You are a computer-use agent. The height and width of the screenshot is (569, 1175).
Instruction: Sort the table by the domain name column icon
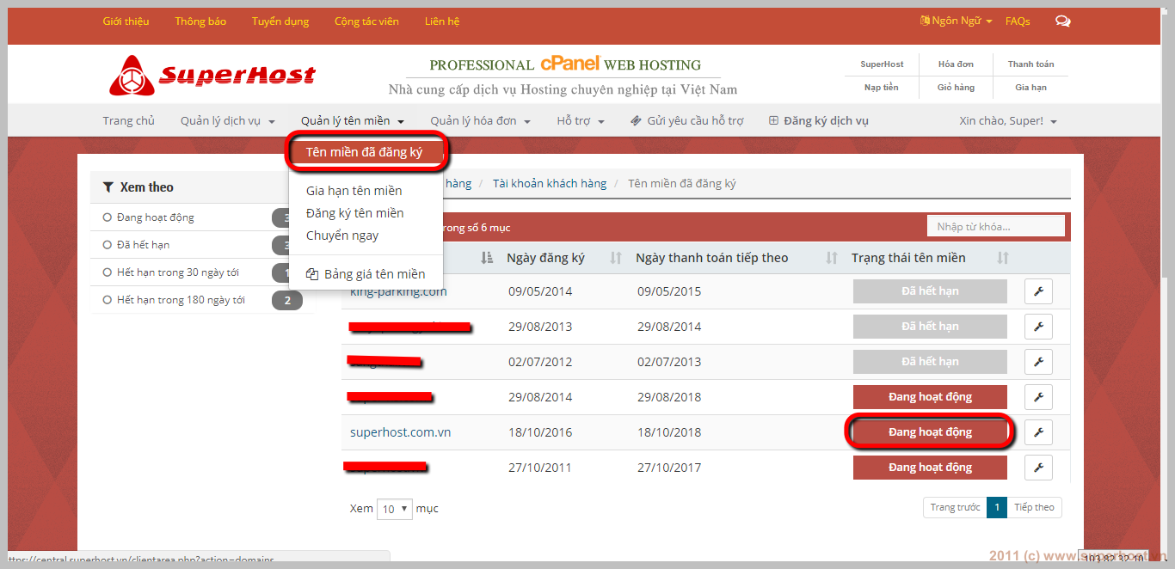point(487,258)
